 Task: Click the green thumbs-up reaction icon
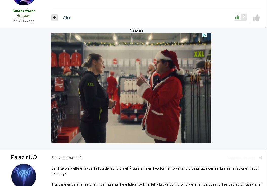click(x=237, y=17)
